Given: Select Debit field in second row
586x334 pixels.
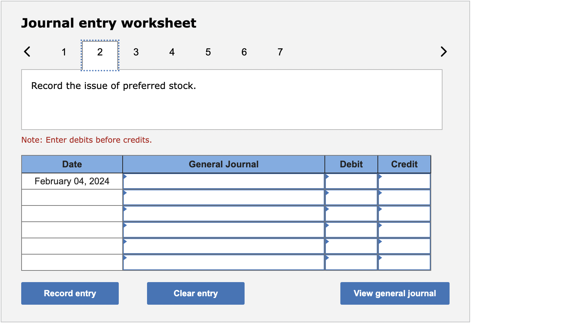Looking at the screenshot, I should pos(351,197).
